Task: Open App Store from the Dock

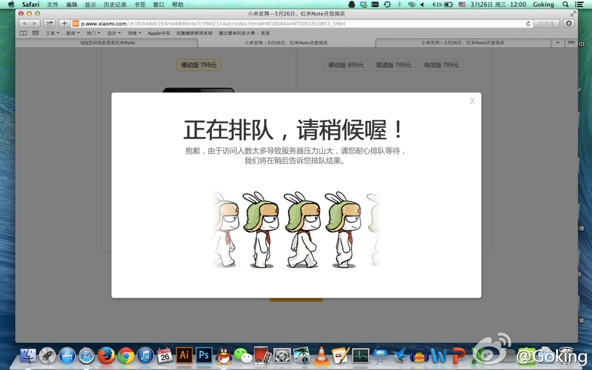Action: (x=67, y=356)
